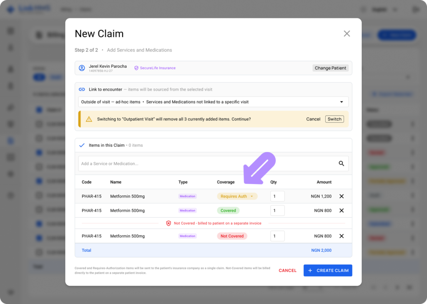Viewport: 427px width, 304px height.
Task: Click the Not Covered coverage badge
Action: (x=232, y=236)
